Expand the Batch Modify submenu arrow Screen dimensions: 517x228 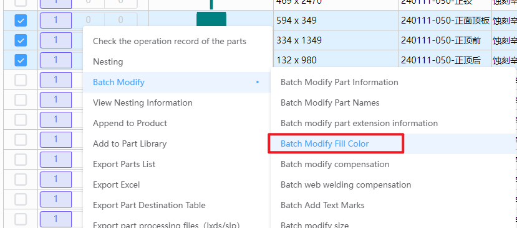click(x=258, y=82)
